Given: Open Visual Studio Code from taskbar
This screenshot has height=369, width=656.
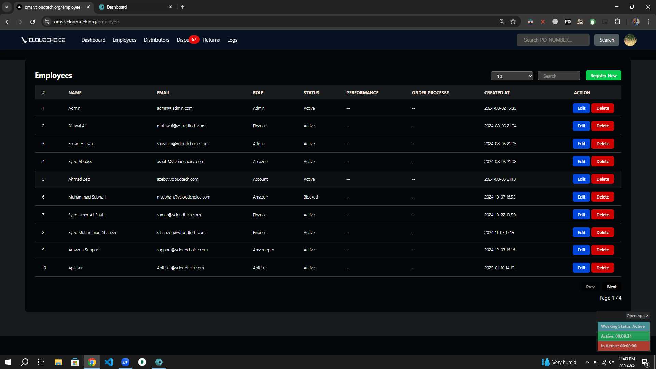Looking at the screenshot, I should [109, 362].
